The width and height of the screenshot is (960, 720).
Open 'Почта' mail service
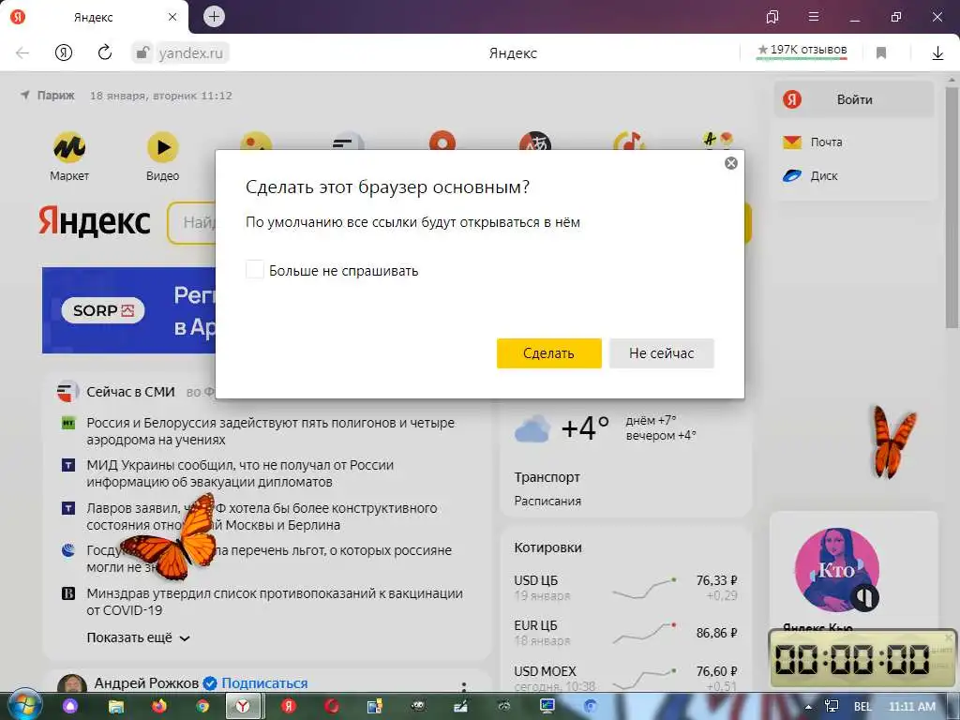pos(813,142)
